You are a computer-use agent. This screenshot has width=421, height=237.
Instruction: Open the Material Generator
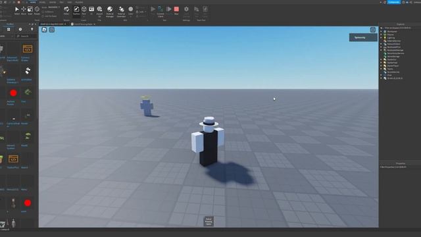121,11
